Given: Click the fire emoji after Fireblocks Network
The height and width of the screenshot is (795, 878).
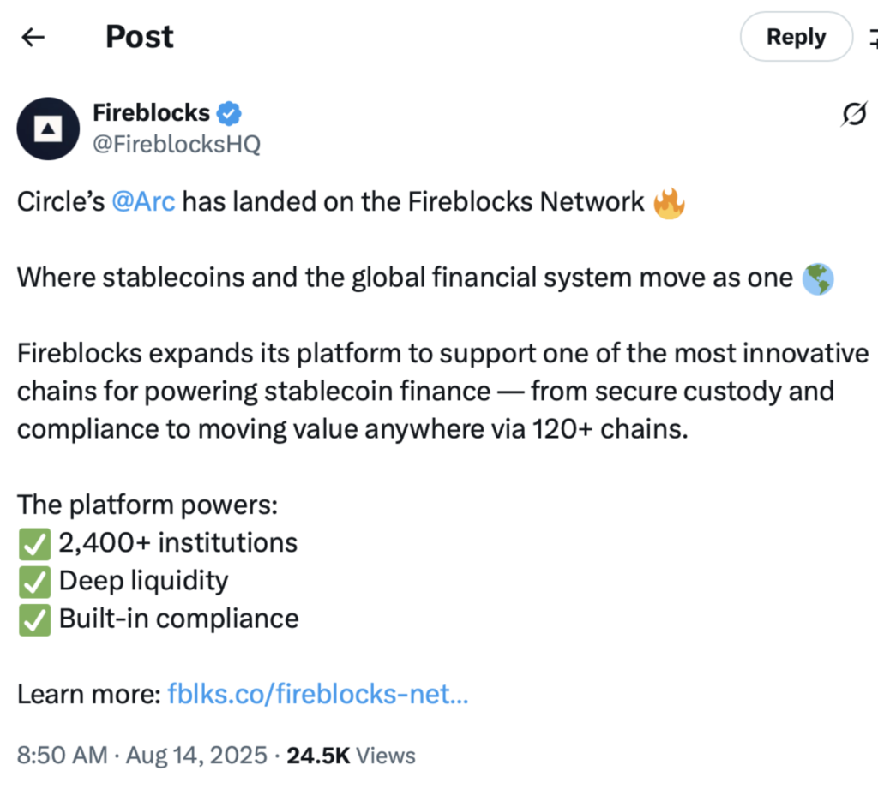Looking at the screenshot, I should (x=669, y=203).
